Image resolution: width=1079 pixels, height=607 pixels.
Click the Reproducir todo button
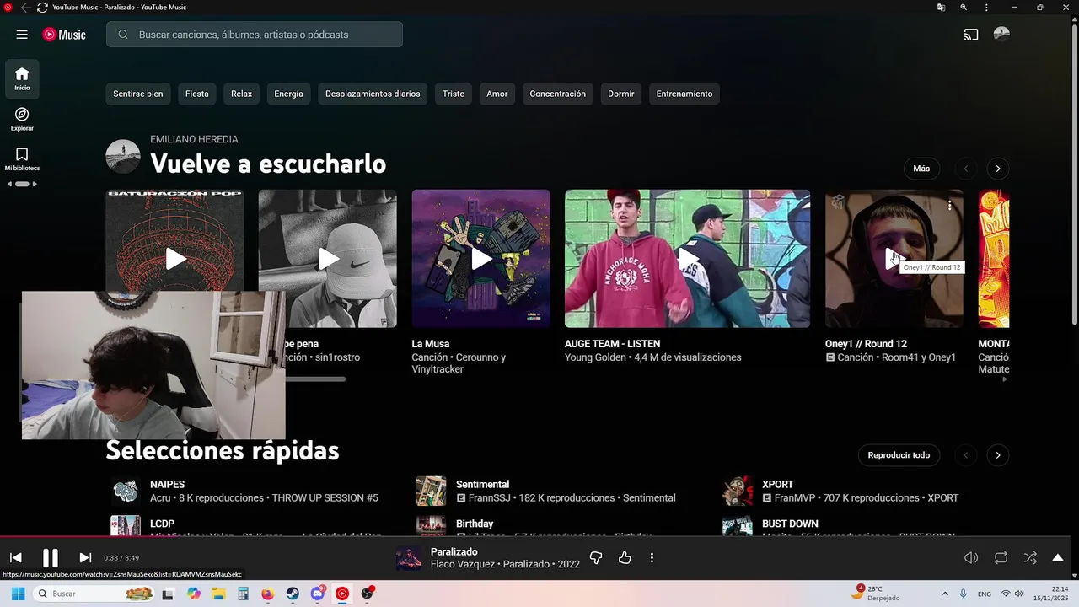coord(899,455)
